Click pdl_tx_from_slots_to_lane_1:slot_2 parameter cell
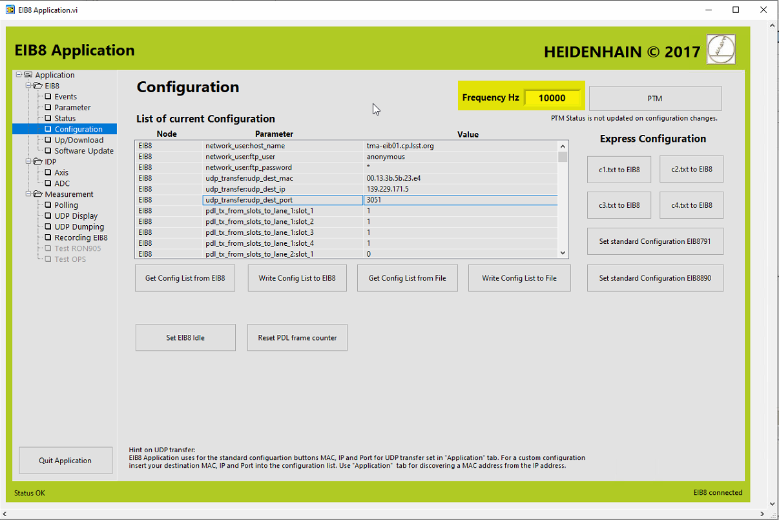 [283, 221]
